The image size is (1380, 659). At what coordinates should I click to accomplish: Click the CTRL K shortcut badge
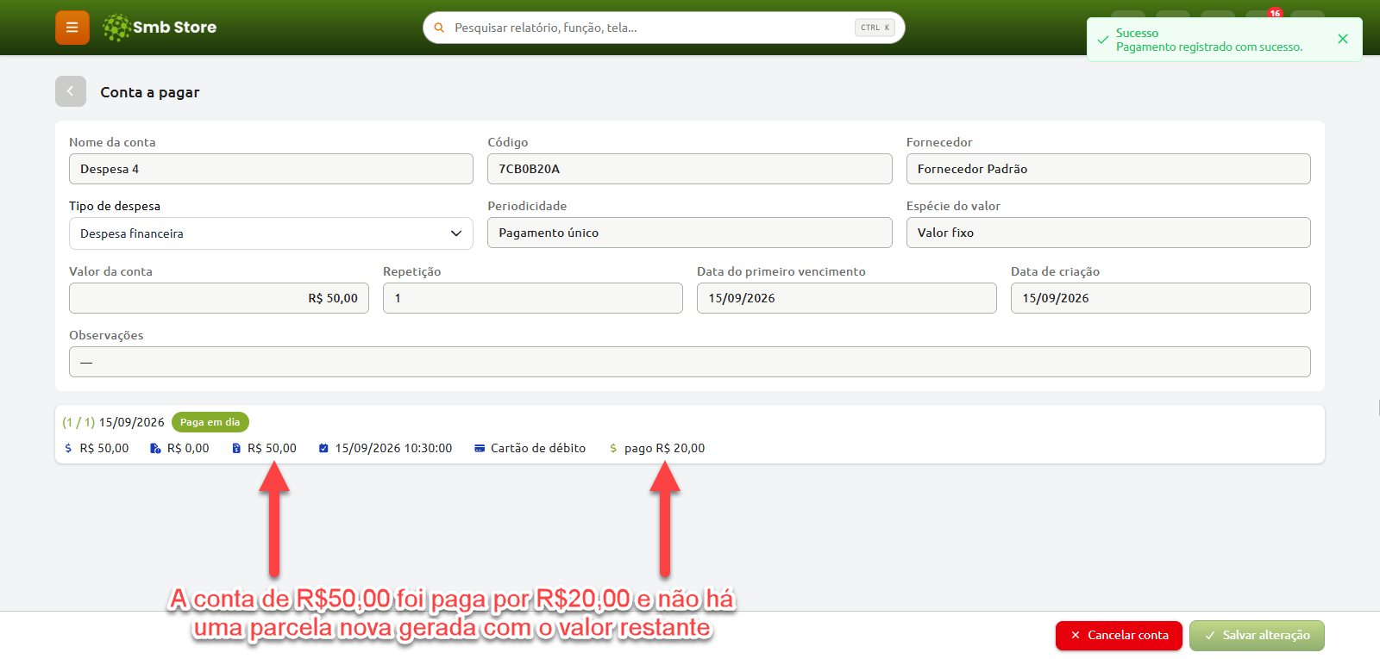click(x=875, y=28)
